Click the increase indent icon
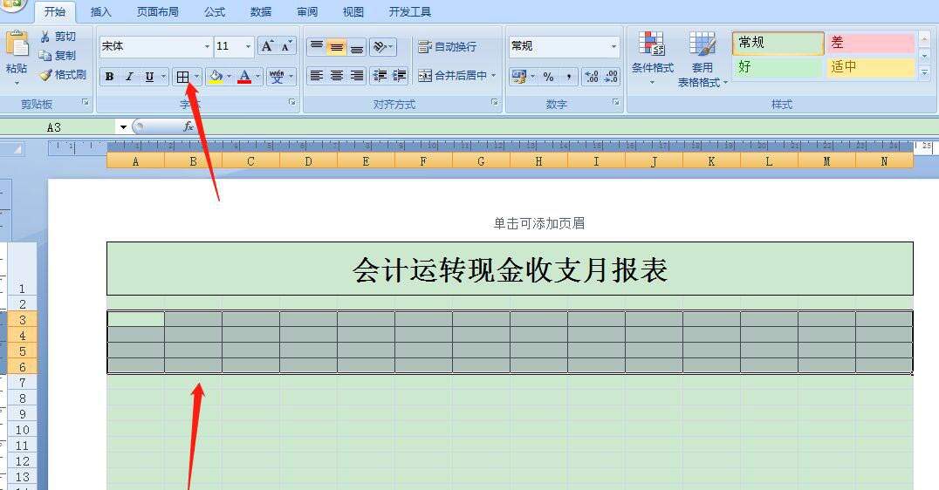The width and height of the screenshot is (939, 490). coord(400,75)
